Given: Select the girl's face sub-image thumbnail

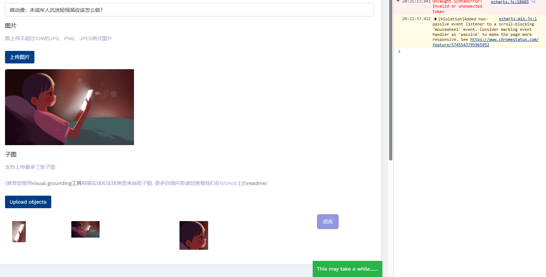Looking at the screenshot, I should (193, 235).
